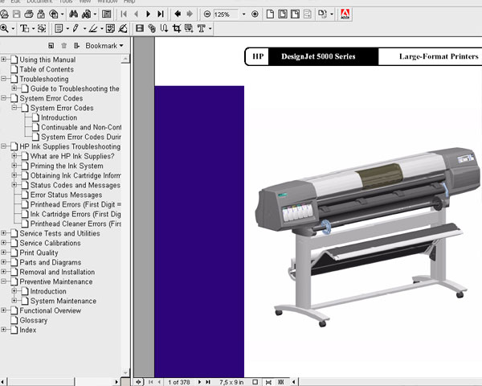Open the Bookmark menu dropdown
Image resolution: width=482 pixels, height=386 pixels.
tap(104, 46)
